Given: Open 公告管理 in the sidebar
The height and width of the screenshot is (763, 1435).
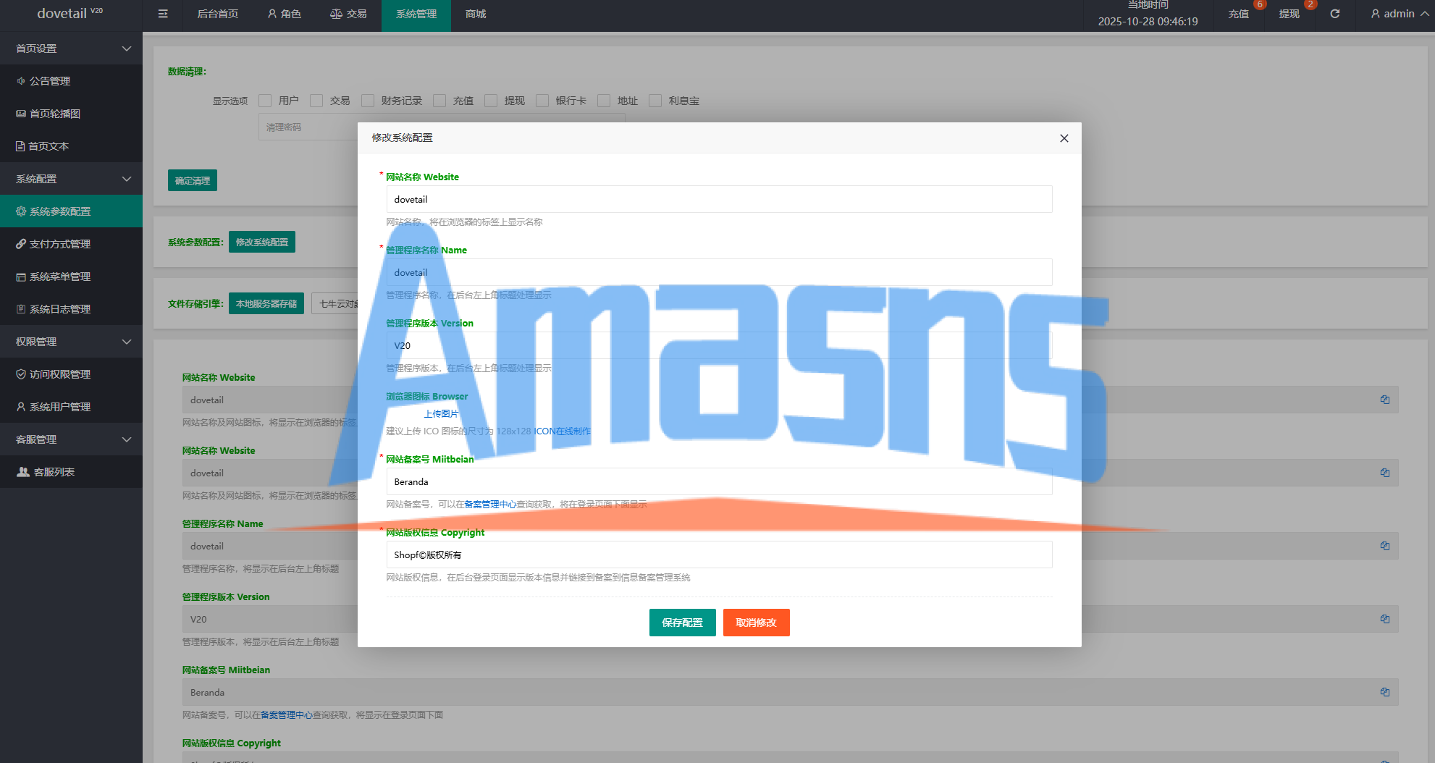Looking at the screenshot, I should [71, 81].
